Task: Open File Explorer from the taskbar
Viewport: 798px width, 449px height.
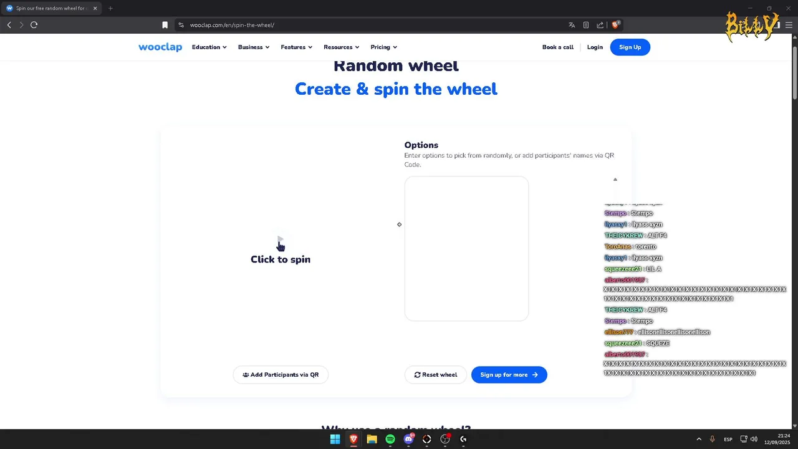Action: coord(372,439)
